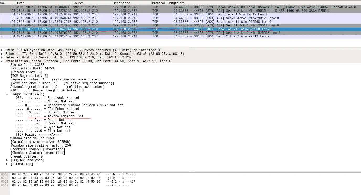Select the Window size value: 2053 field
The image size is (361, 195).
point(32,138)
